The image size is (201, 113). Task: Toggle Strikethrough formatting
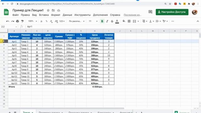(x=112, y=21)
